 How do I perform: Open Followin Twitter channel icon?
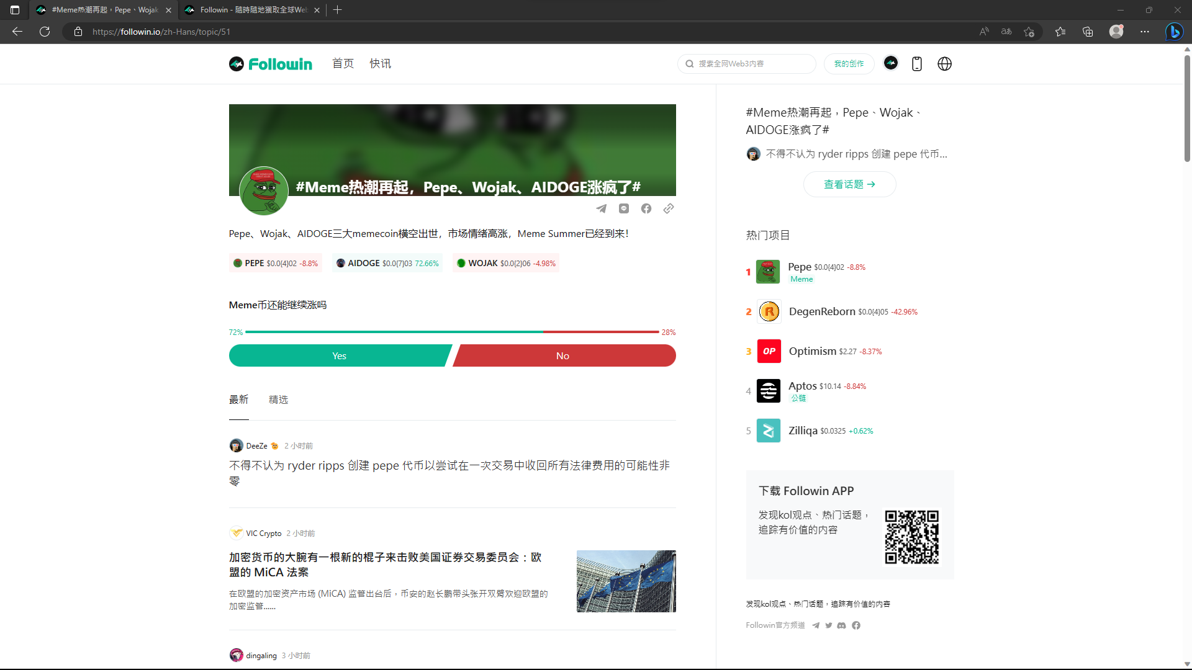[x=829, y=625]
